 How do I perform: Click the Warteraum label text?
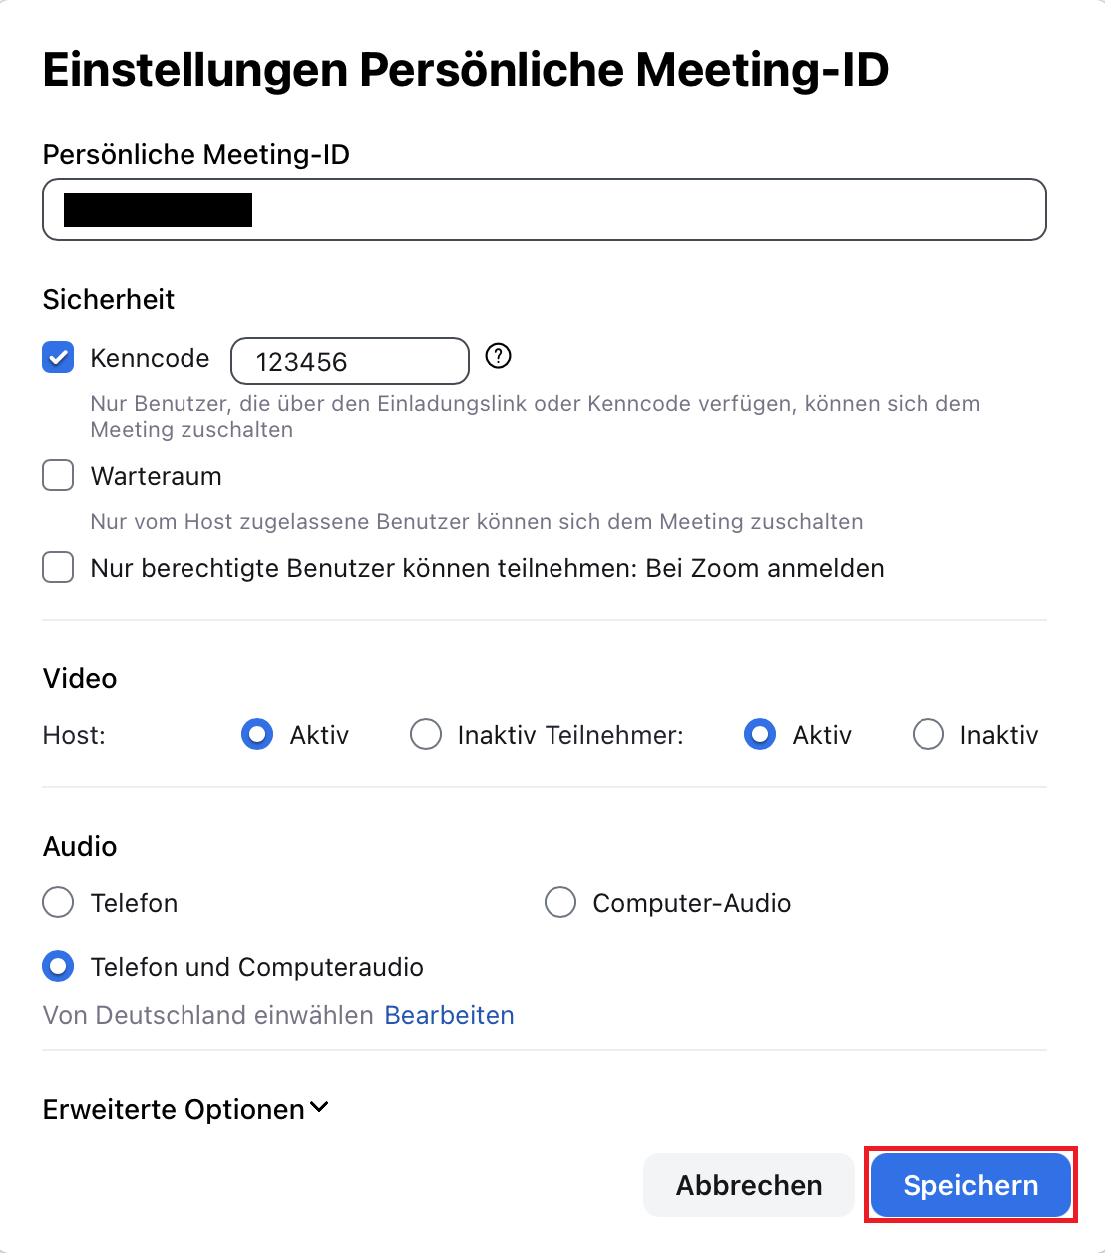click(x=156, y=476)
